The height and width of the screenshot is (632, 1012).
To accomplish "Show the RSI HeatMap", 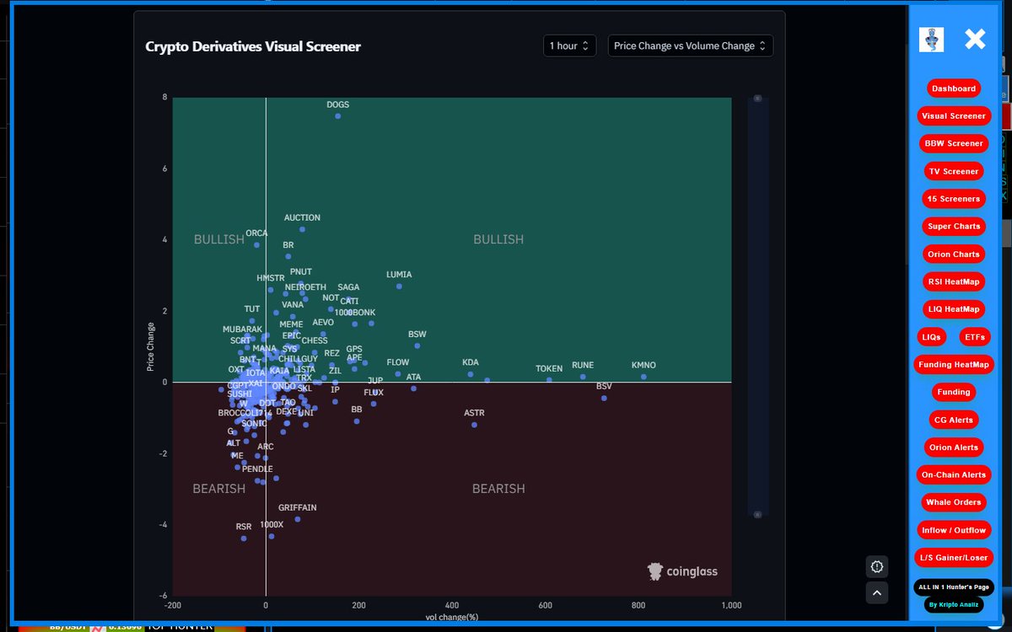I will pyautogui.click(x=954, y=281).
